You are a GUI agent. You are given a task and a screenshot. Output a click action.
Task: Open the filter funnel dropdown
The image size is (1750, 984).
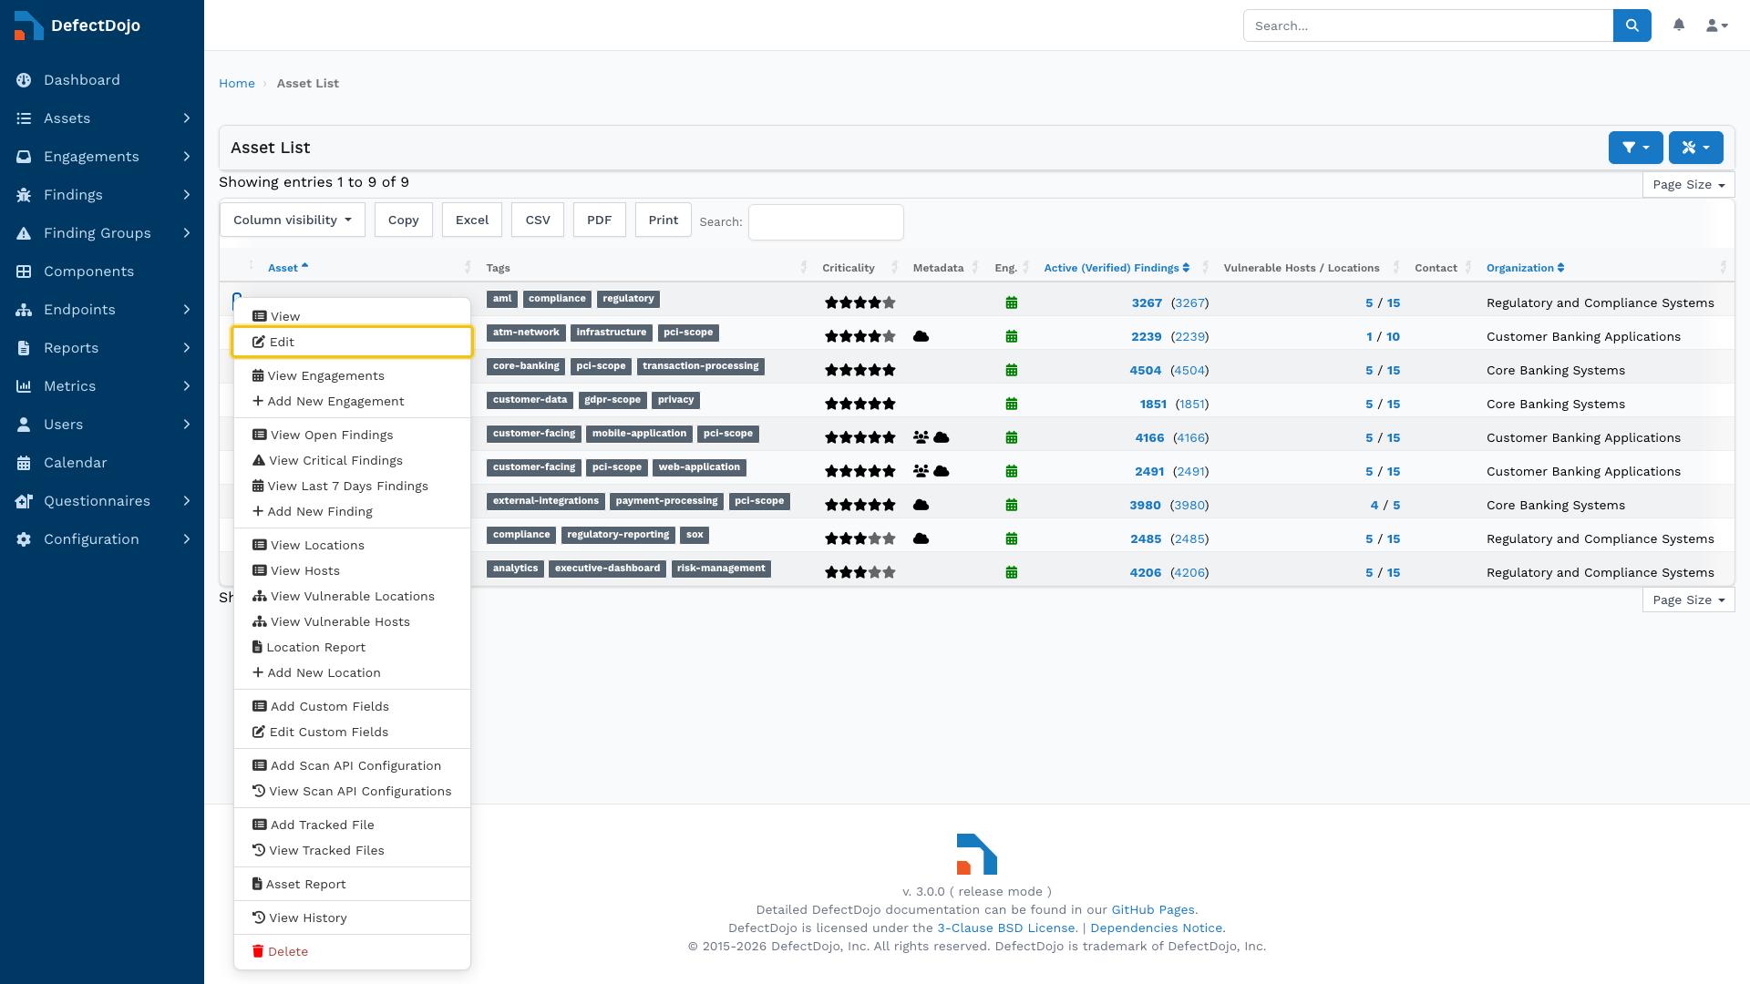click(x=1635, y=148)
